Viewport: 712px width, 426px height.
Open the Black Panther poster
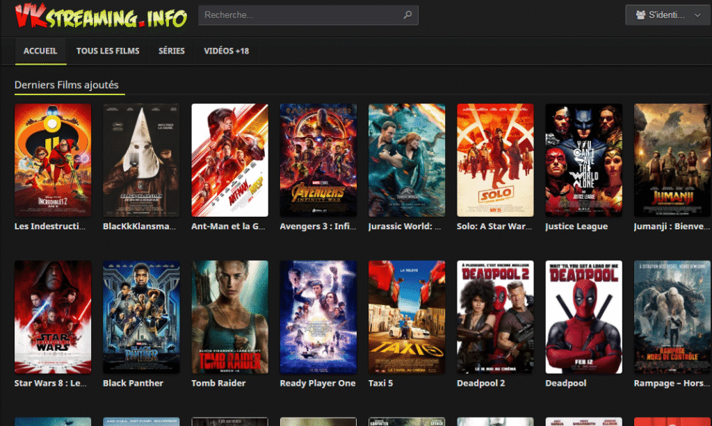click(x=141, y=317)
